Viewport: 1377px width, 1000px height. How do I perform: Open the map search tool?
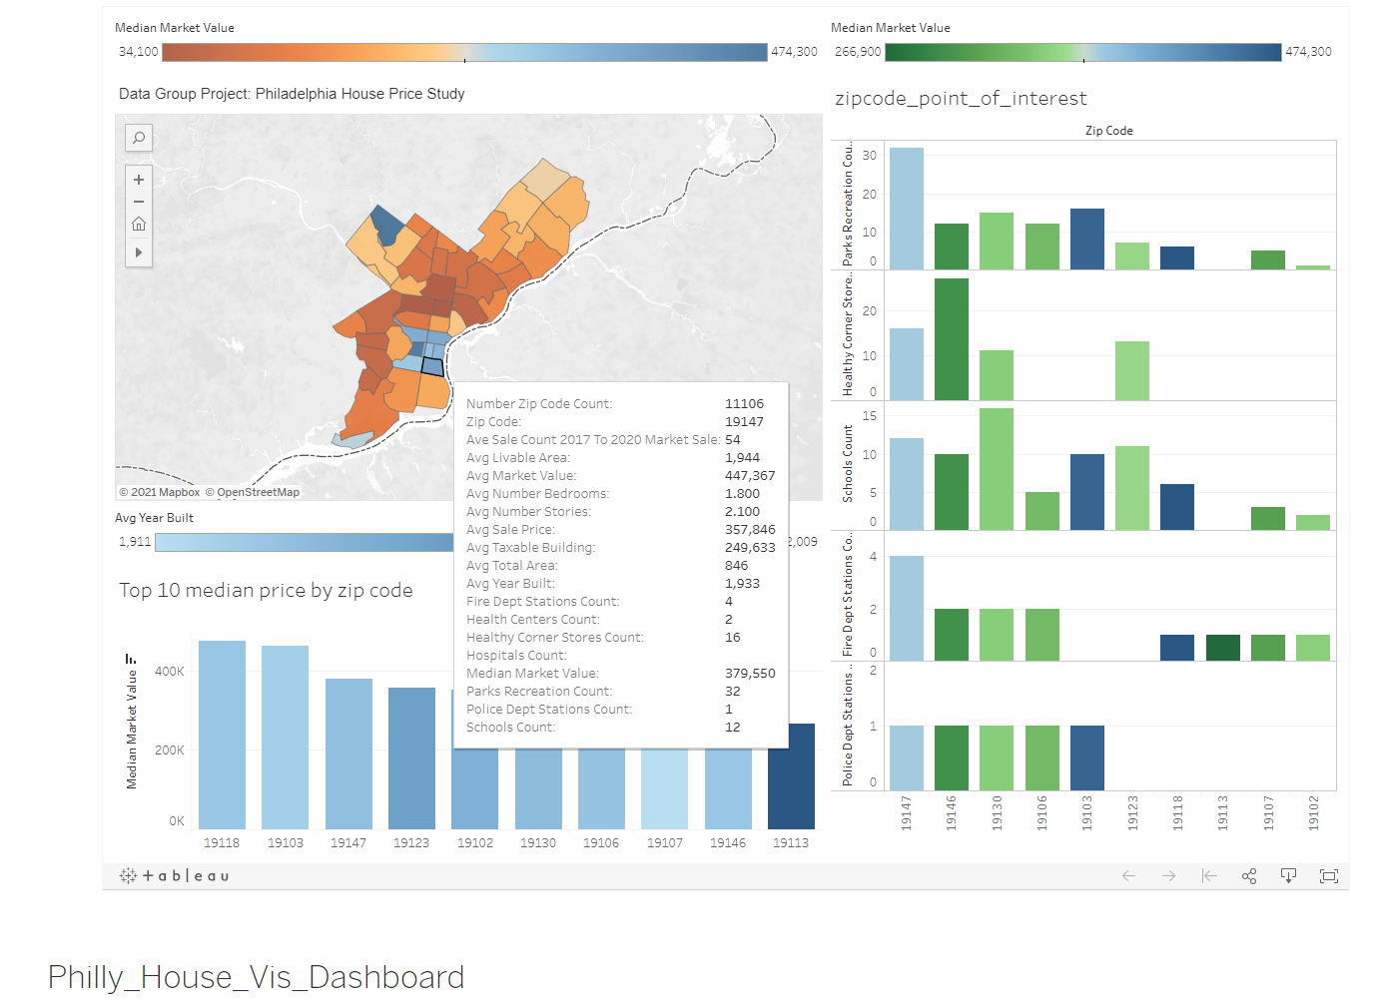pos(139,138)
